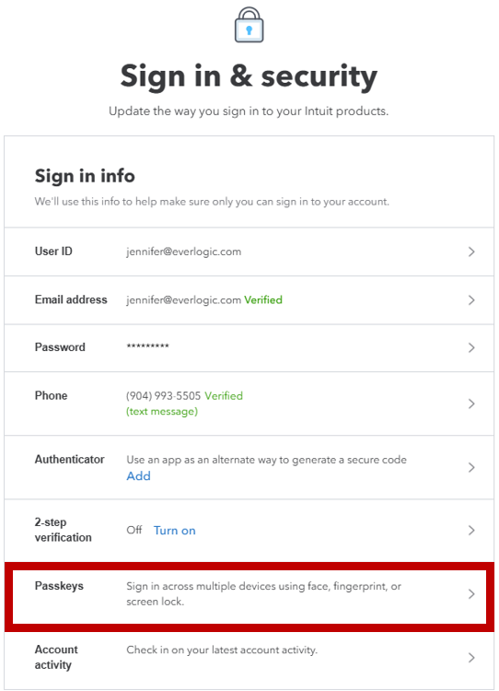Select the Account activity label
This screenshot has width=499, height=691.
click(56, 657)
